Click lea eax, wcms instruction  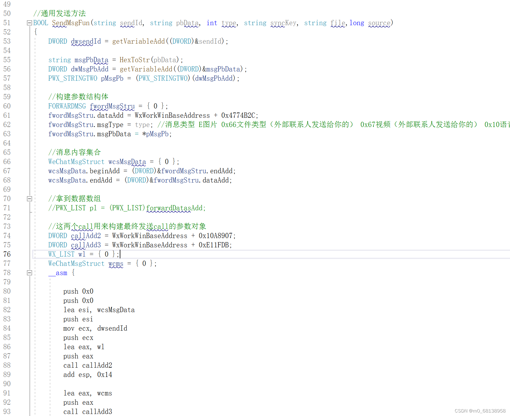88,393
